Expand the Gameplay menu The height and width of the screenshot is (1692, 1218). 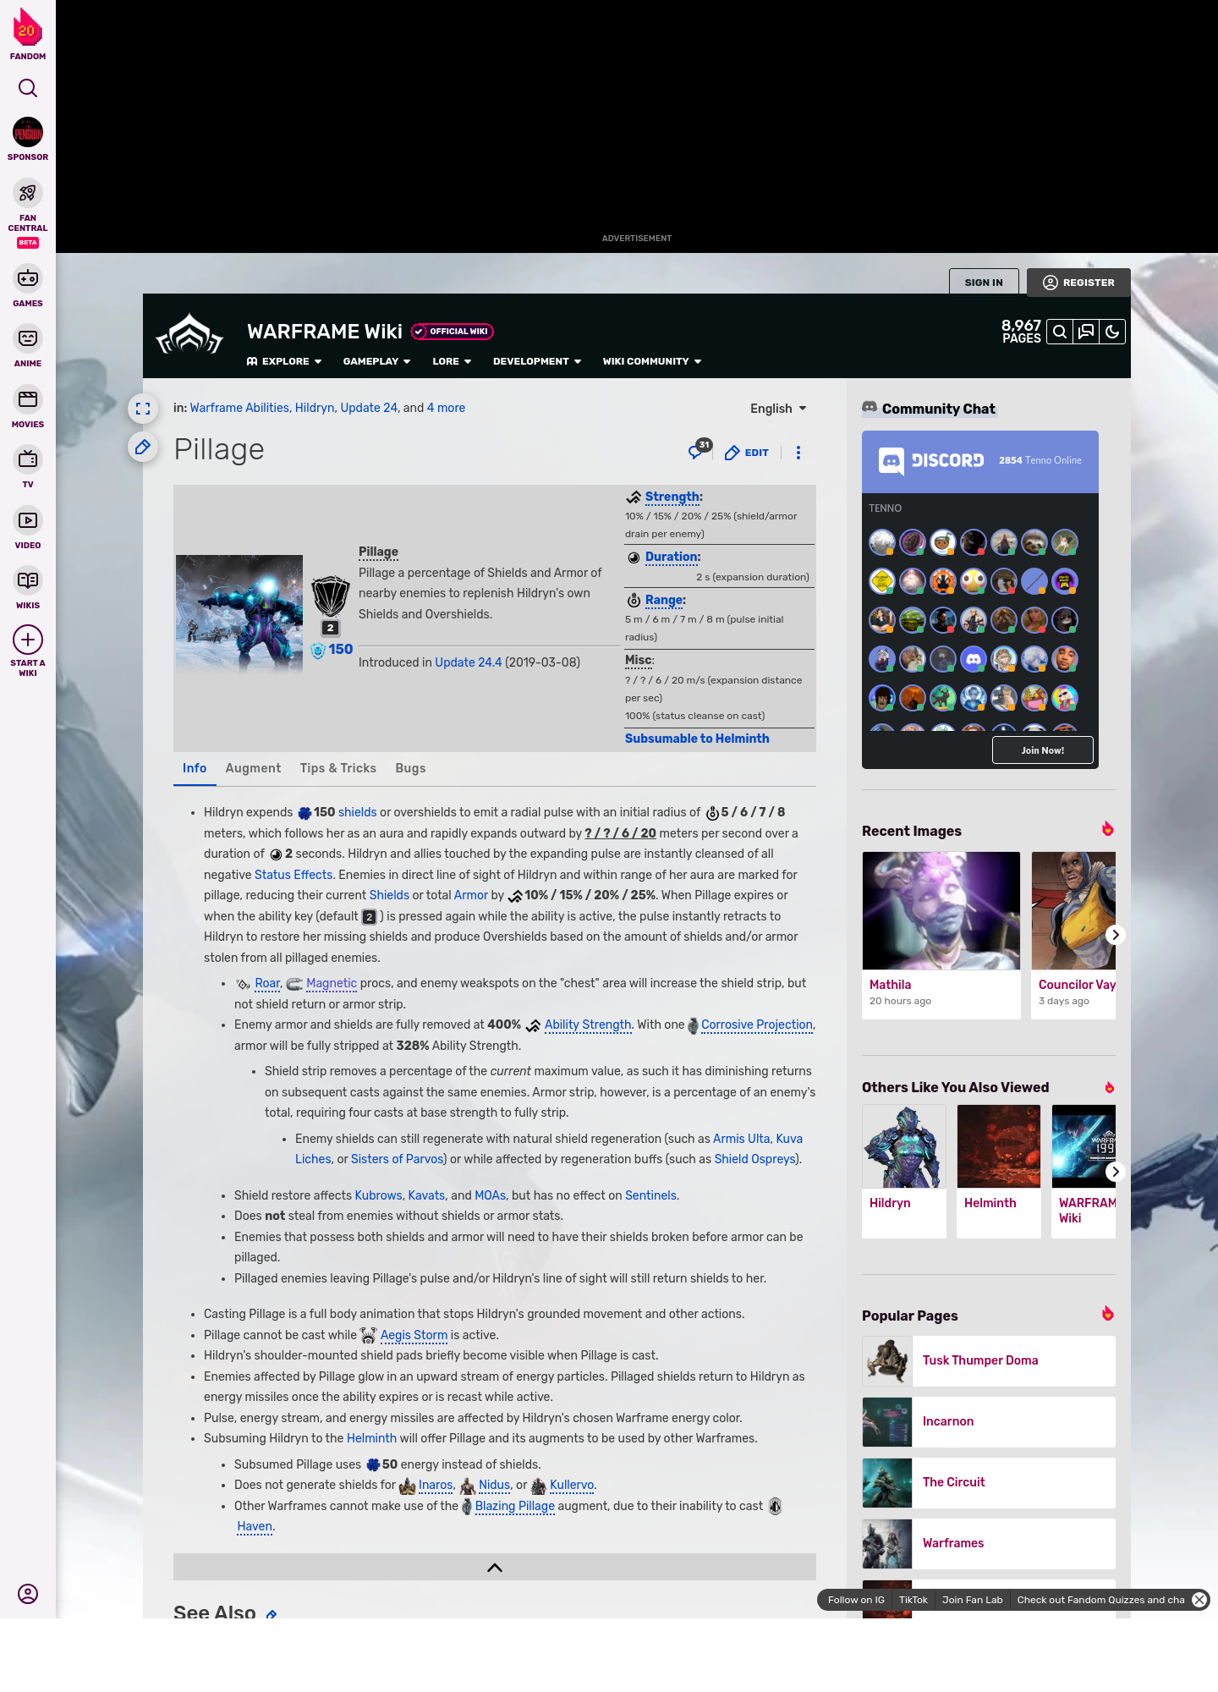coord(376,361)
